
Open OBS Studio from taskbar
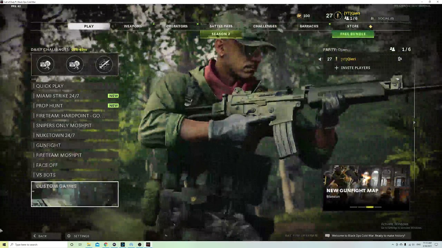140,245
